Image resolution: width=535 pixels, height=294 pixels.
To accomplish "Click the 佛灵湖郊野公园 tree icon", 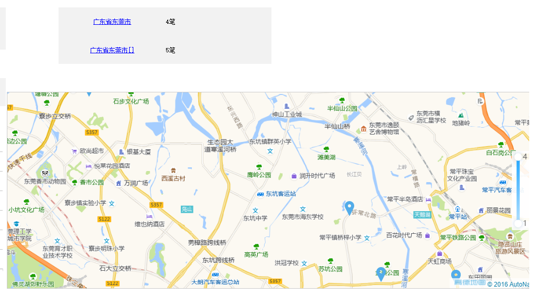I will (x=33, y=276).
